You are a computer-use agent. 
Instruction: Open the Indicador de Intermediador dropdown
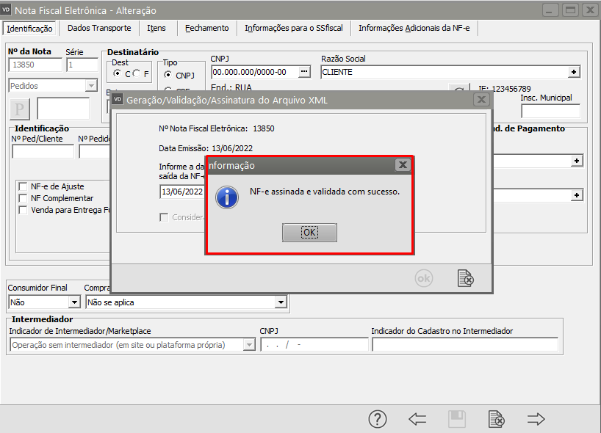tap(248, 345)
